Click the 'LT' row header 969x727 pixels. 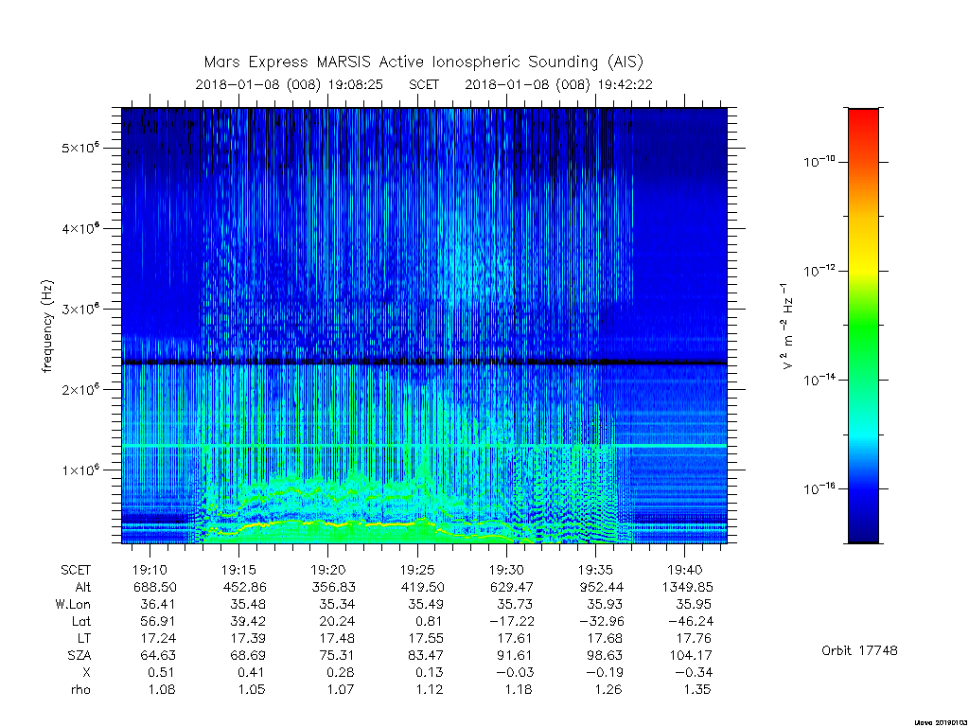[84, 638]
